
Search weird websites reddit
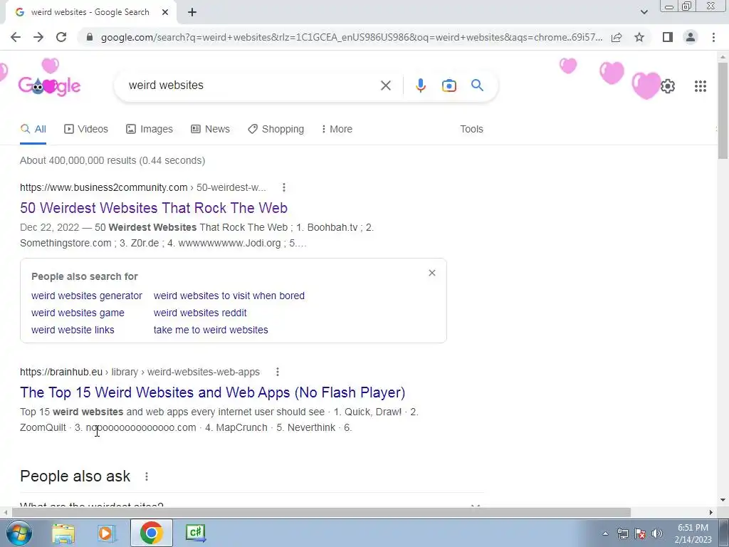click(x=200, y=313)
